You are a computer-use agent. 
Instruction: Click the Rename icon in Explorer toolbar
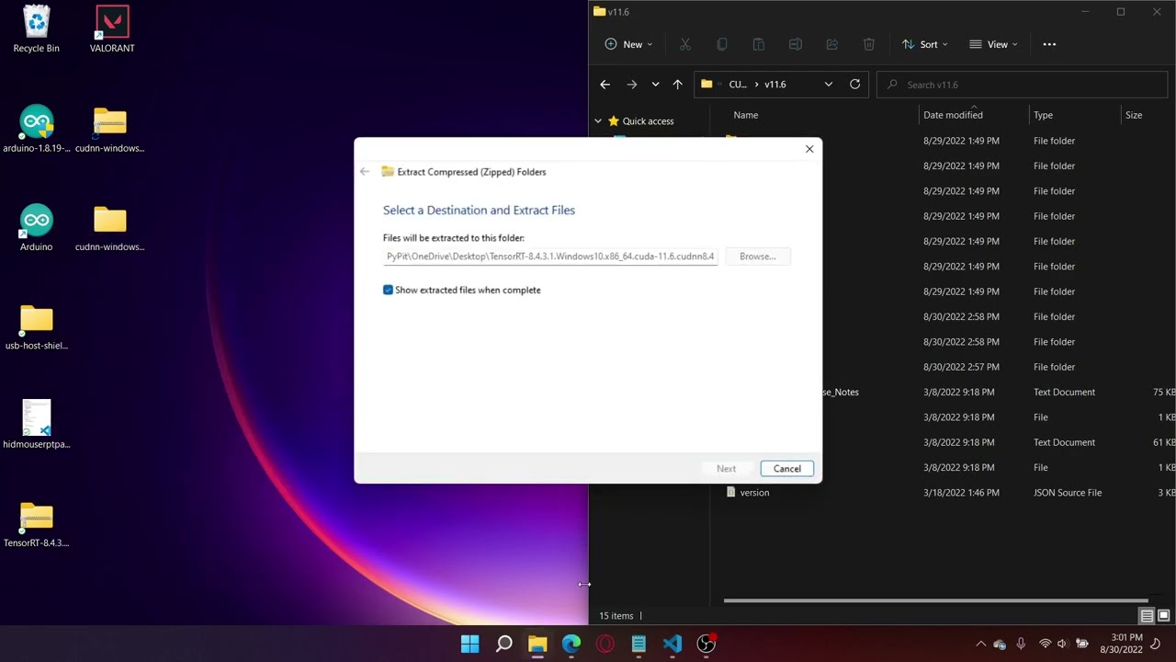pyautogui.click(x=796, y=44)
